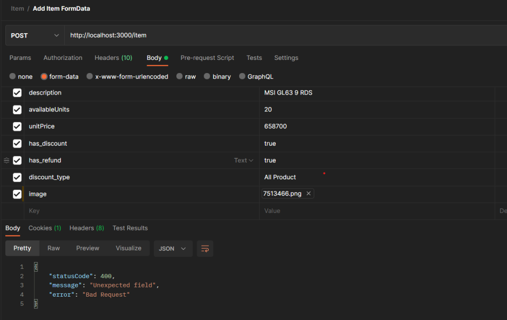The width and height of the screenshot is (507, 320).
Task: Uncheck the image row checkbox
Action: 17,194
